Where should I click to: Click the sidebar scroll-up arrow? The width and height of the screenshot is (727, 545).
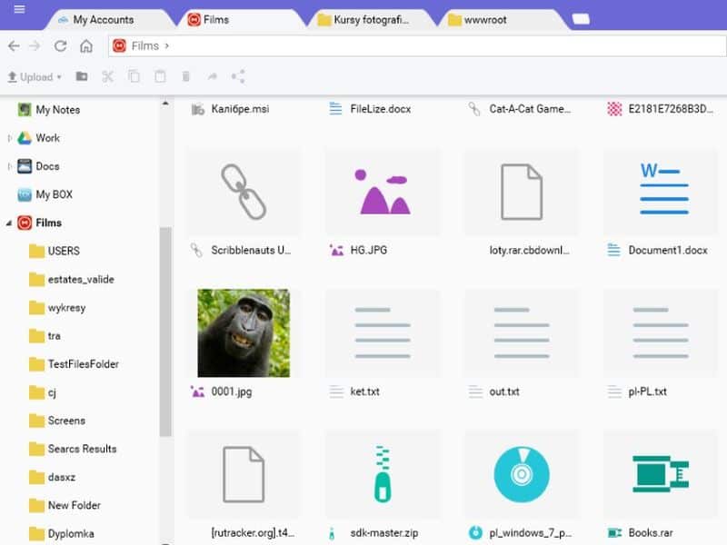[165, 104]
